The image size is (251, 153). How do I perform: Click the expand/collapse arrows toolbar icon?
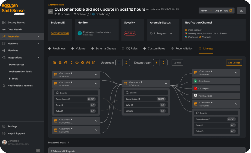71,63
